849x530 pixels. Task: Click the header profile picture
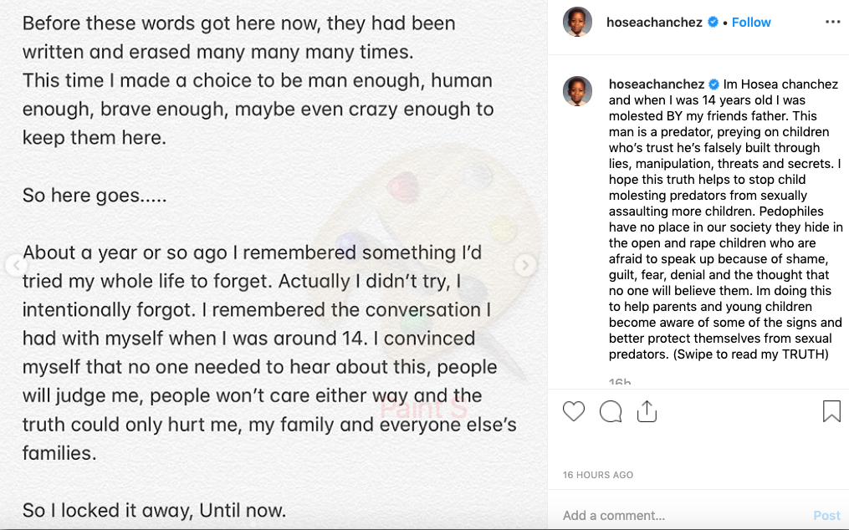click(577, 23)
